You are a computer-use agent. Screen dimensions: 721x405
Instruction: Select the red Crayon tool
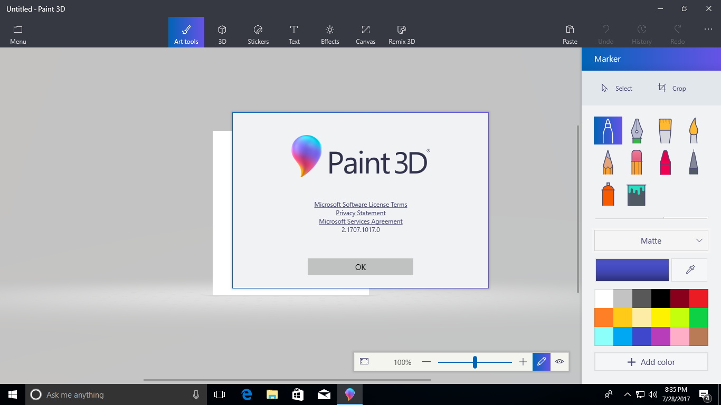click(665, 162)
